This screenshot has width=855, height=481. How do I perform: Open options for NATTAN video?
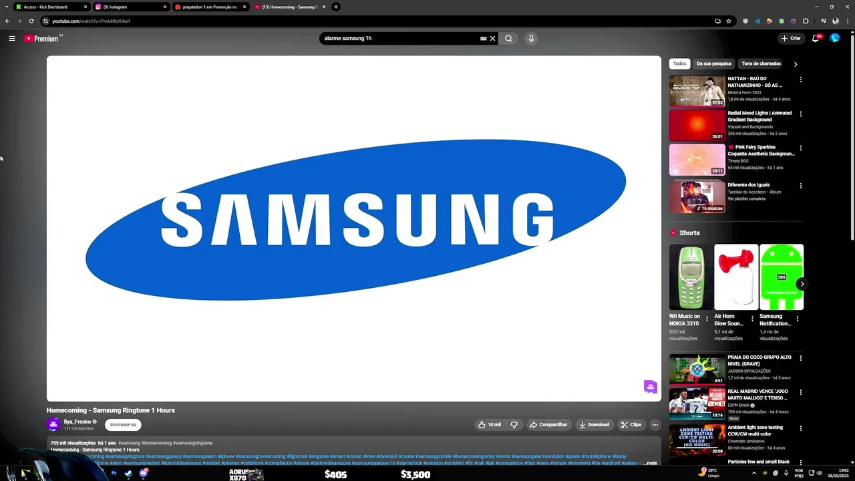(801, 79)
